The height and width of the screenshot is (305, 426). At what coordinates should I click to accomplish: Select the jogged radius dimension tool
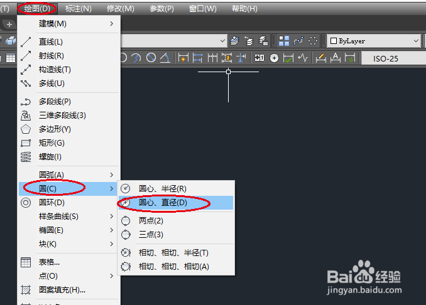[x=136, y=58]
